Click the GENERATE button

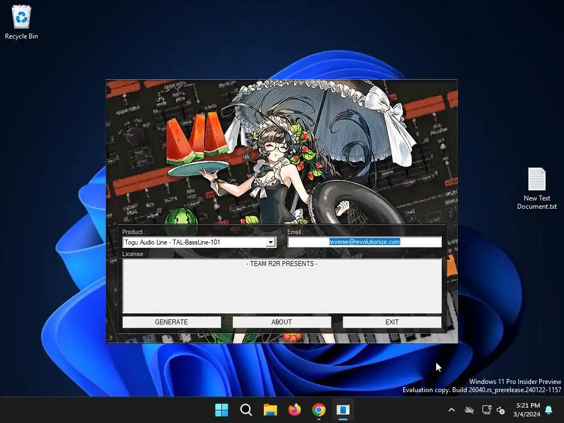(x=172, y=322)
